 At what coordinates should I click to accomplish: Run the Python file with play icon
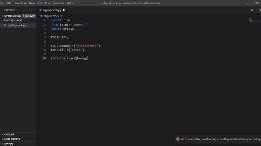coord(252,10)
